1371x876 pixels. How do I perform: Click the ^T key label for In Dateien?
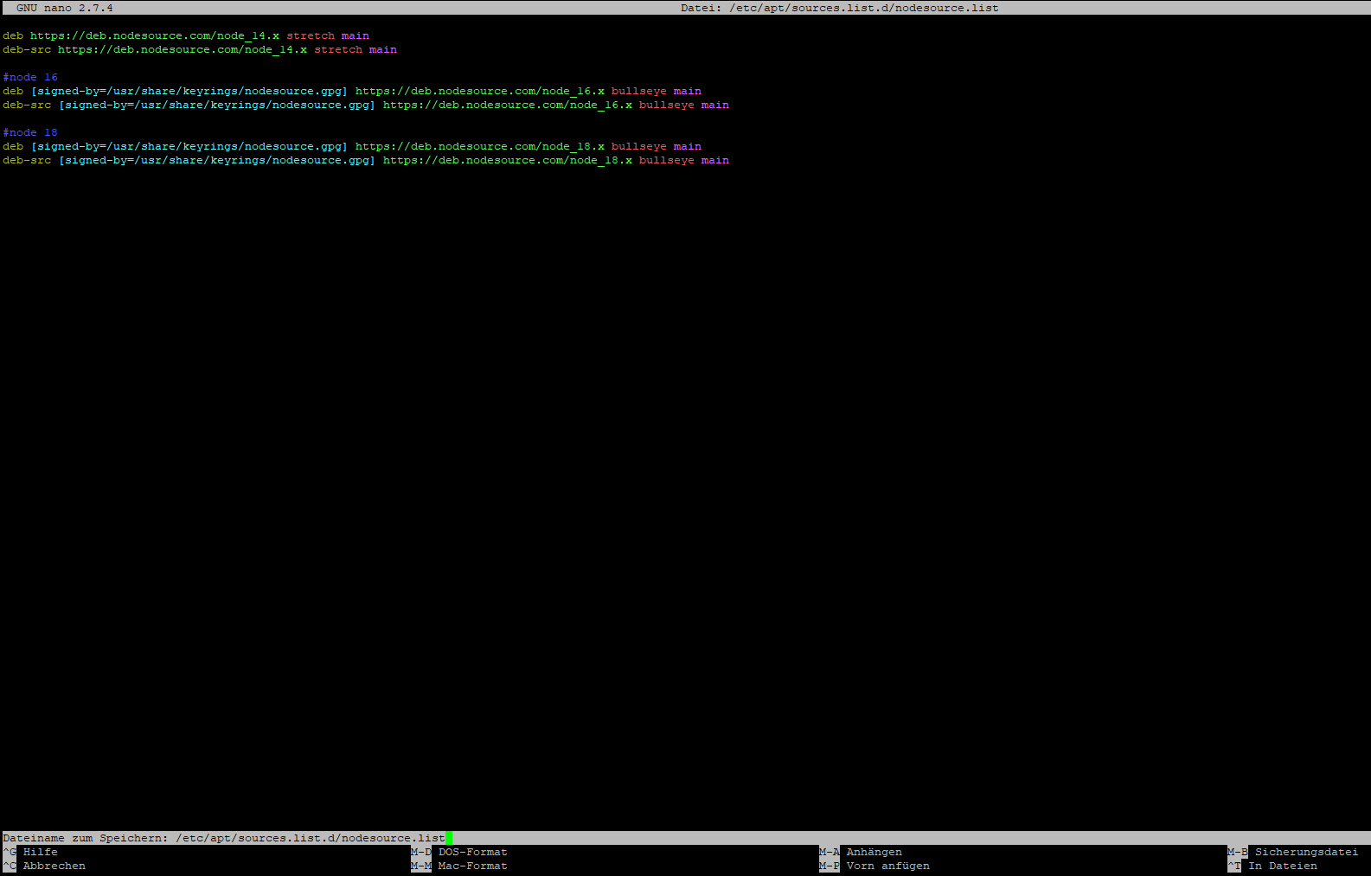pyautogui.click(x=1234, y=866)
